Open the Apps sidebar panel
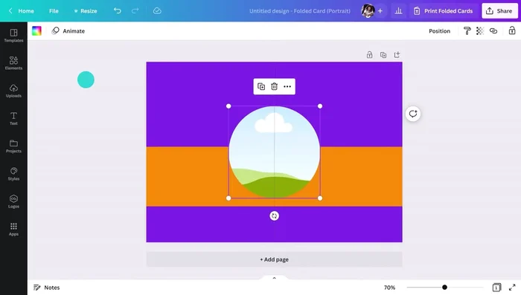The height and width of the screenshot is (295, 521). (x=13, y=229)
